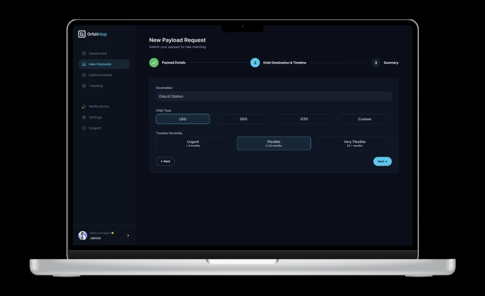Click the Settings gear icon
This screenshot has height=296, width=485.
84,118
